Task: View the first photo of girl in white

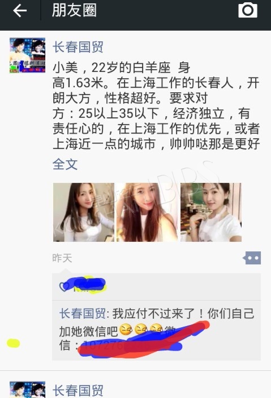Action: pyautogui.click(x=84, y=212)
